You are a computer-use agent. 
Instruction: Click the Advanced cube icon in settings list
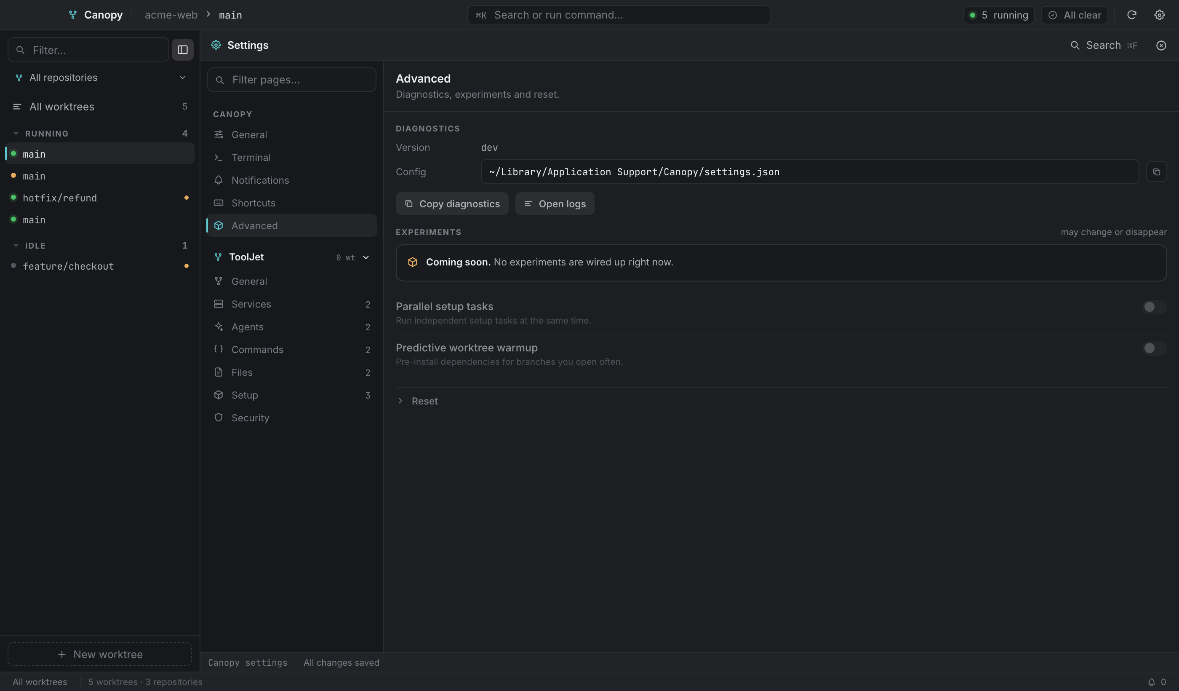[219, 226]
